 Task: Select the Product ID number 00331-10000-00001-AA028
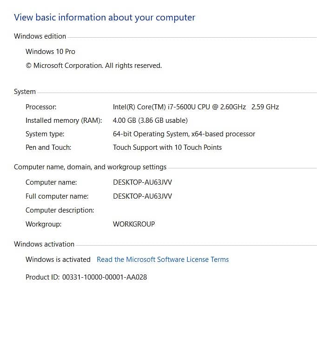(105, 277)
